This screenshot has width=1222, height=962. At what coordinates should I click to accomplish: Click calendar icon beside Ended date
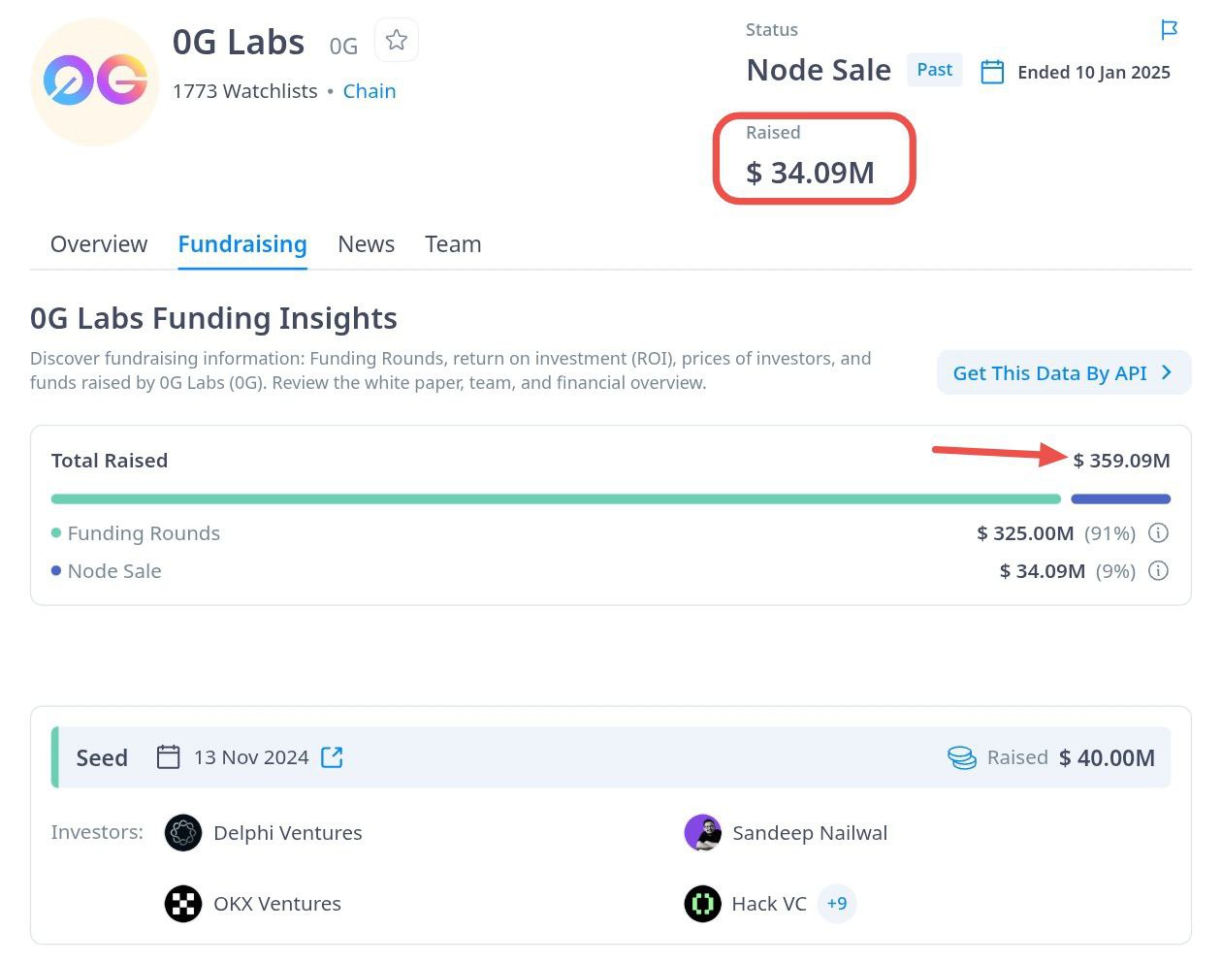[x=992, y=72]
